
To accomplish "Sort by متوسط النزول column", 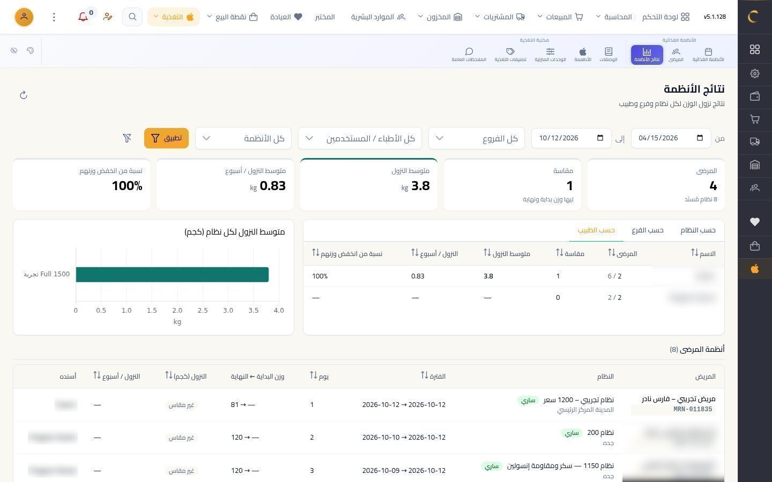I will tap(507, 253).
